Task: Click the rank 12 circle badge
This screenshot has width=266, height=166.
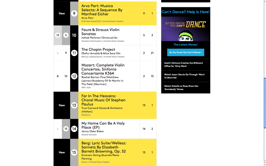Action: point(74,76)
